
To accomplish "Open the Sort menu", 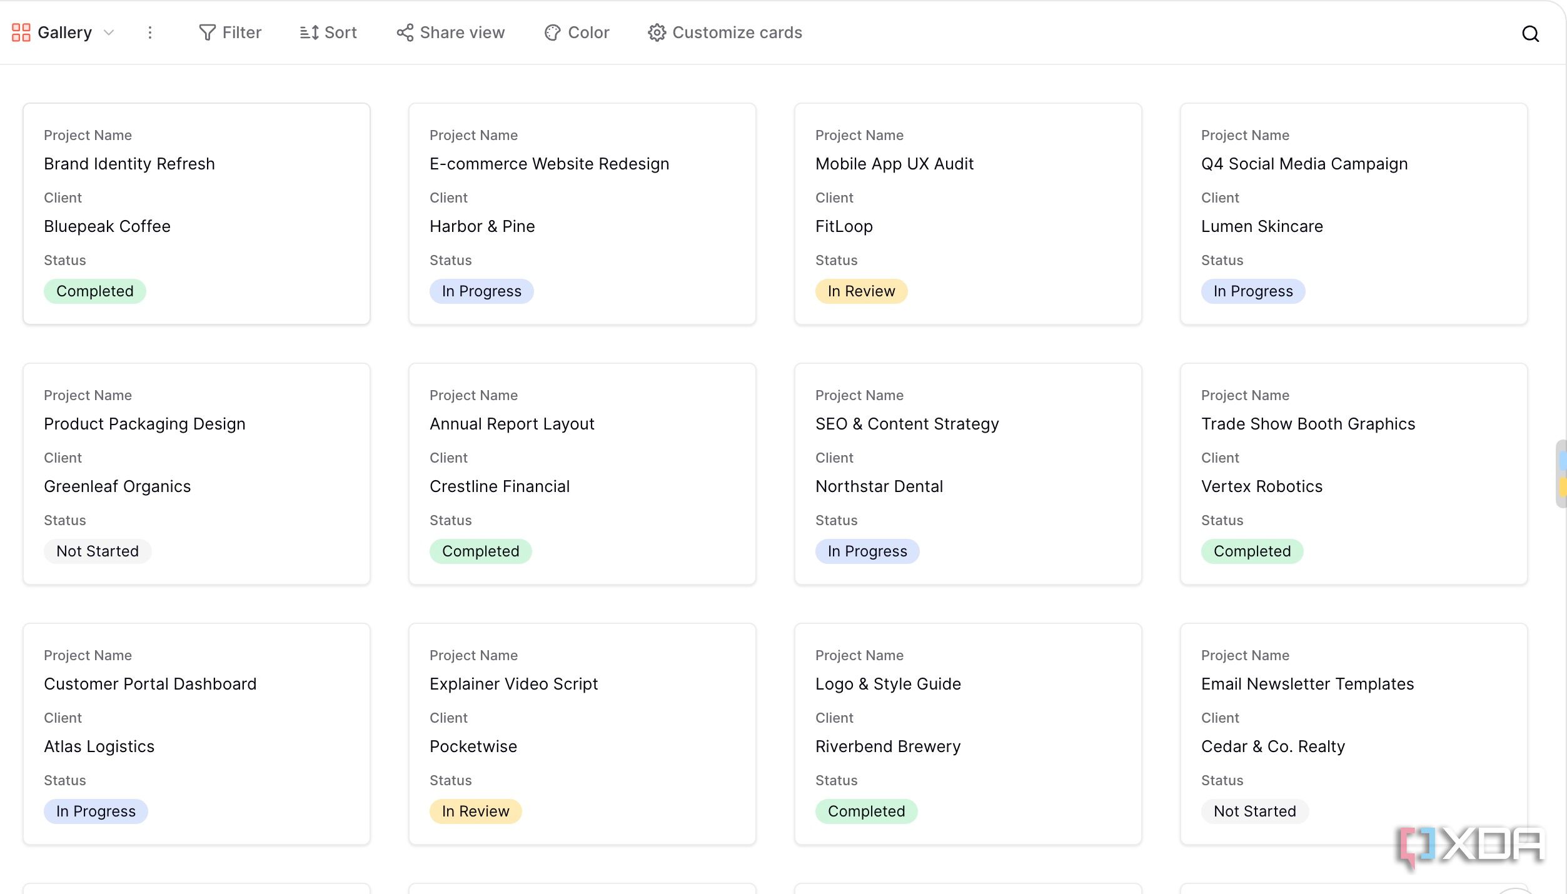I will point(328,33).
